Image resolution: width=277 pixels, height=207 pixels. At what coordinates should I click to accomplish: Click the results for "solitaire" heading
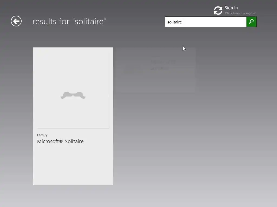pos(69,22)
